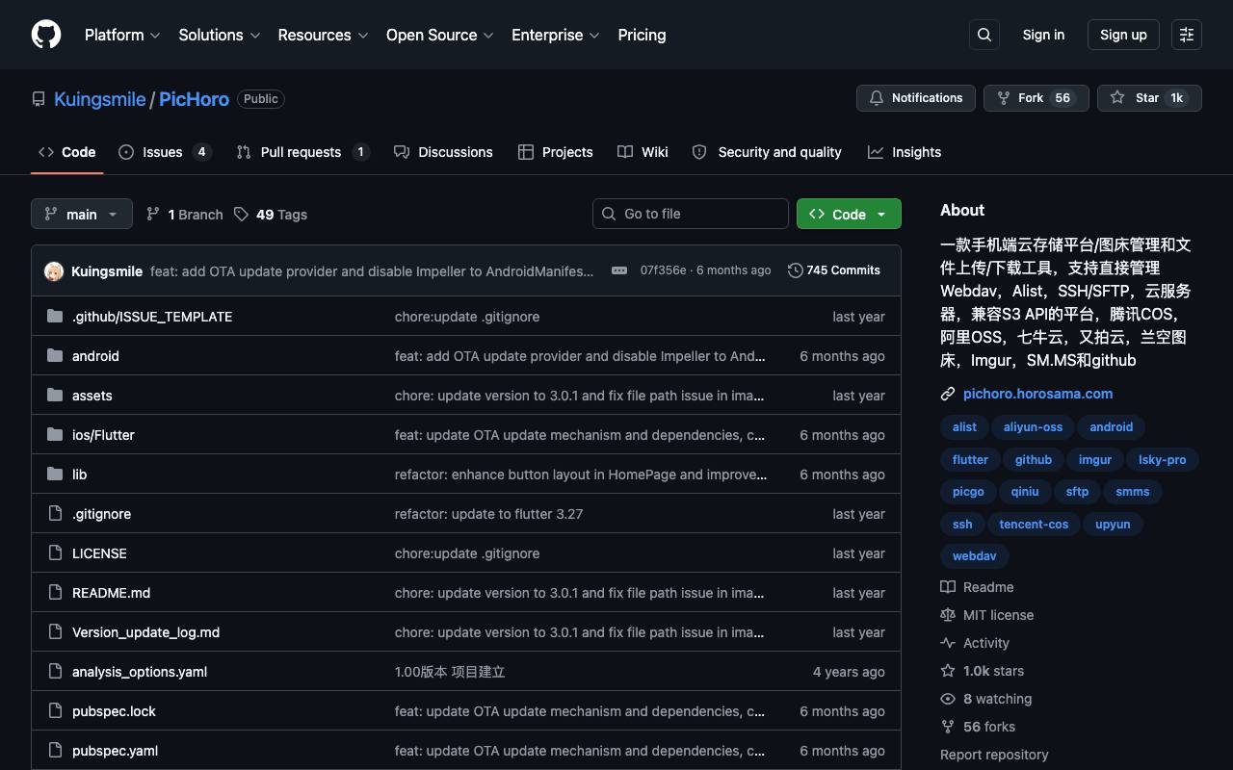Open commit hash 07f356e

click(664, 270)
